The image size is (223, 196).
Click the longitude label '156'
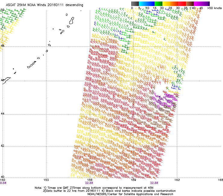[x=90, y=180]
